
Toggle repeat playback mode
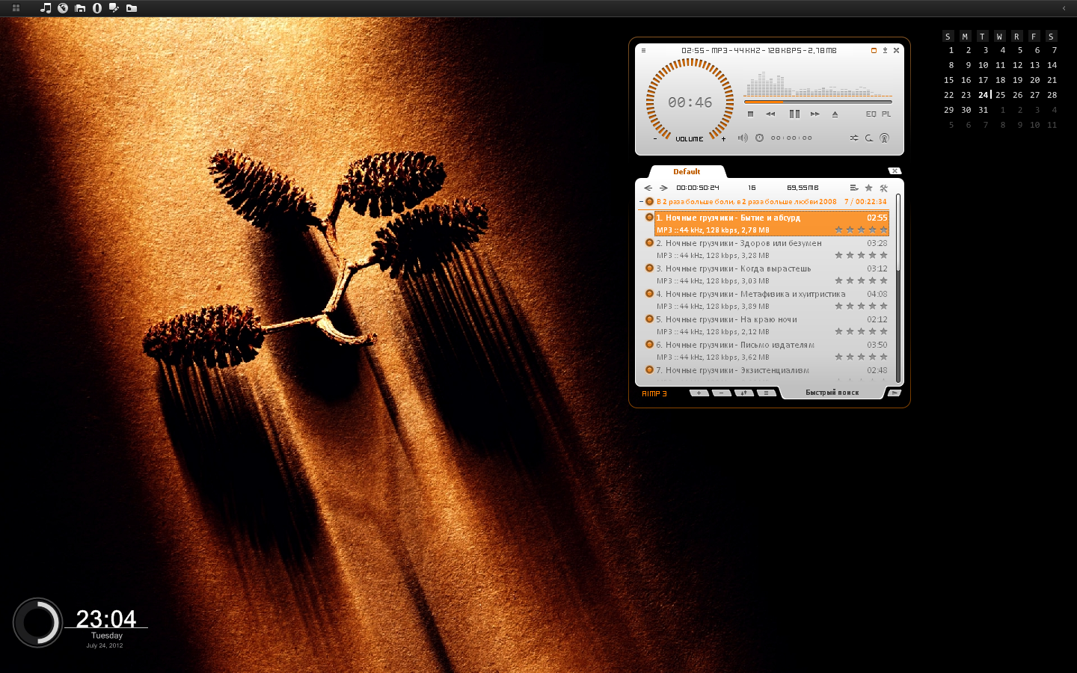pos(869,138)
